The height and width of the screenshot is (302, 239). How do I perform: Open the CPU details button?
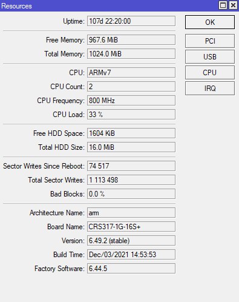[x=210, y=73]
